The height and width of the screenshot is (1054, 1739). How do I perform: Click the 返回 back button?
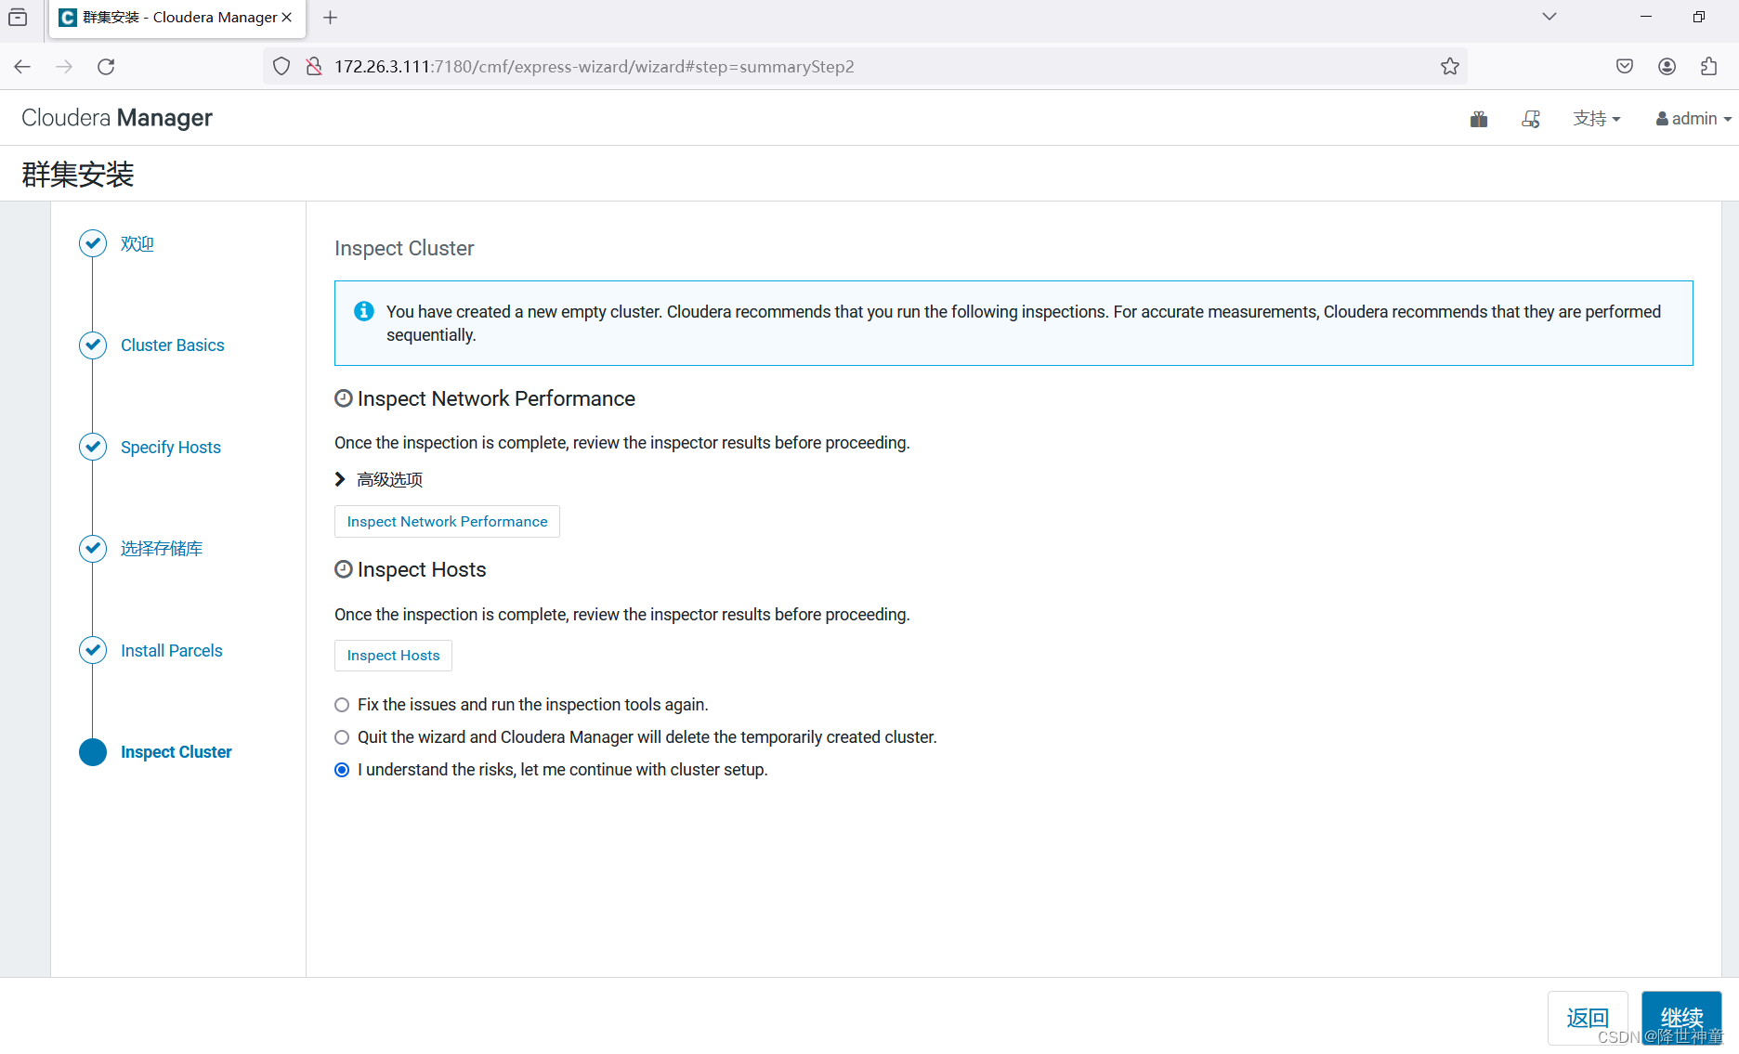pos(1588,1018)
